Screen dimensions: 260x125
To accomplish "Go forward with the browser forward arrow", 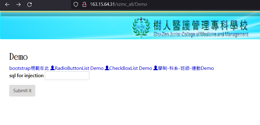I will click(x=18, y=5).
